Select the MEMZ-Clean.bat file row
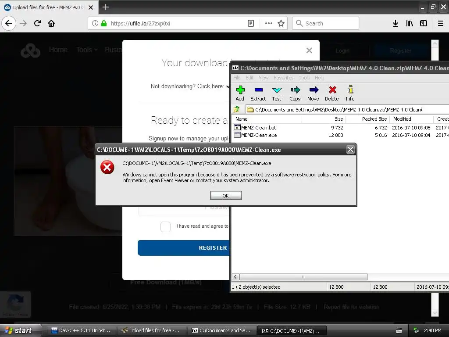Image resolution: width=449 pixels, height=337 pixels. click(x=341, y=128)
